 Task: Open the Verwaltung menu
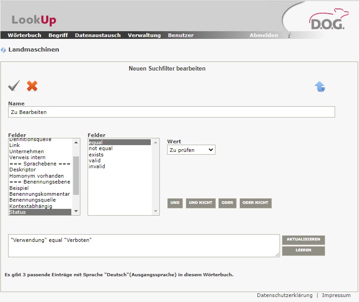[x=144, y=35]
